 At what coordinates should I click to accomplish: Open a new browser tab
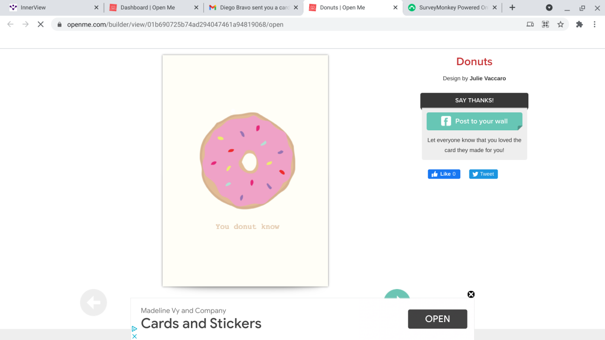[x=512, y=8]
